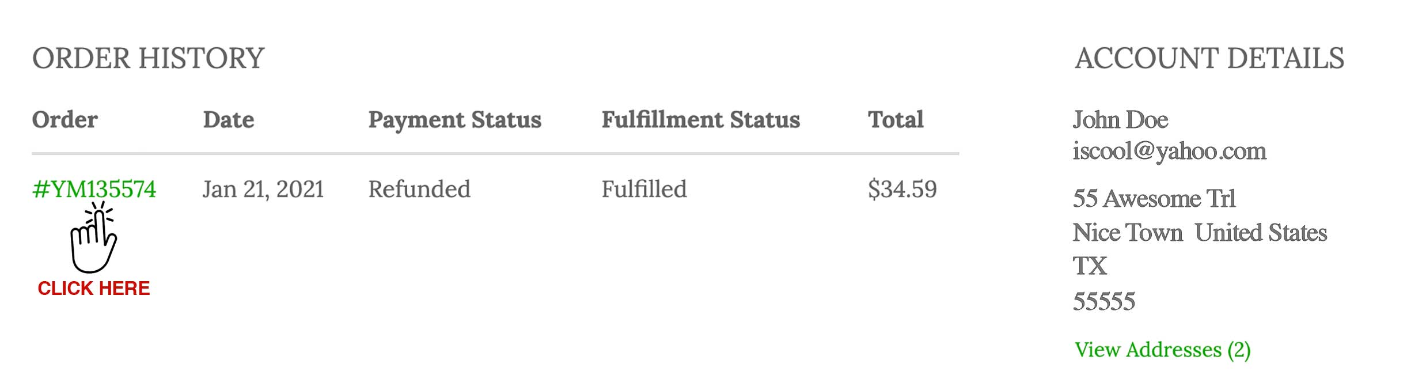Click the ACCOUNT DETAILS heading
1426x390 pixels.
[1209, 59]
